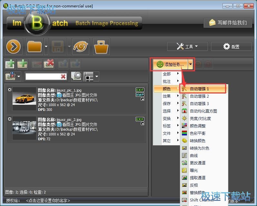The image size is (257, 206).
Task: Clear all images with red X icon
Action: coord(49,64)
